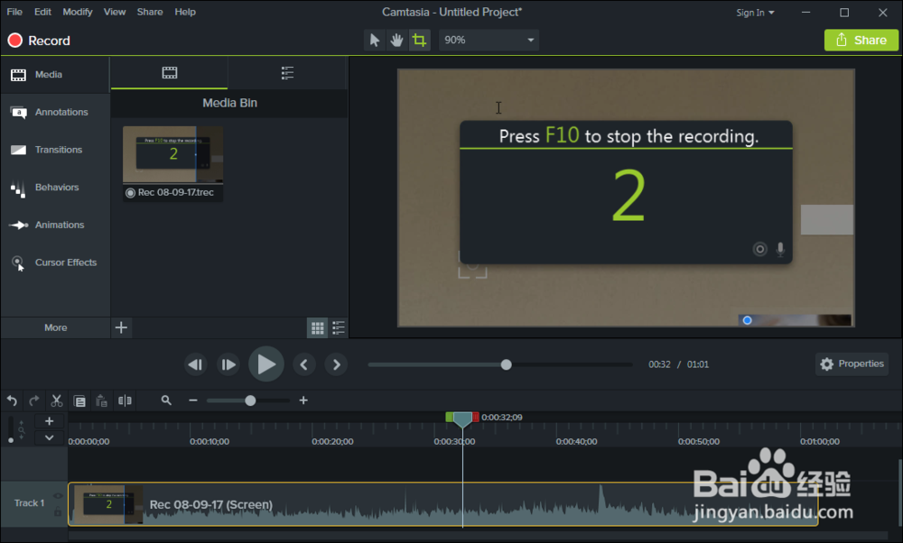Copy the selected timeline media
Viewport: 903px width, 543px height.
click(x=79, y=400)
